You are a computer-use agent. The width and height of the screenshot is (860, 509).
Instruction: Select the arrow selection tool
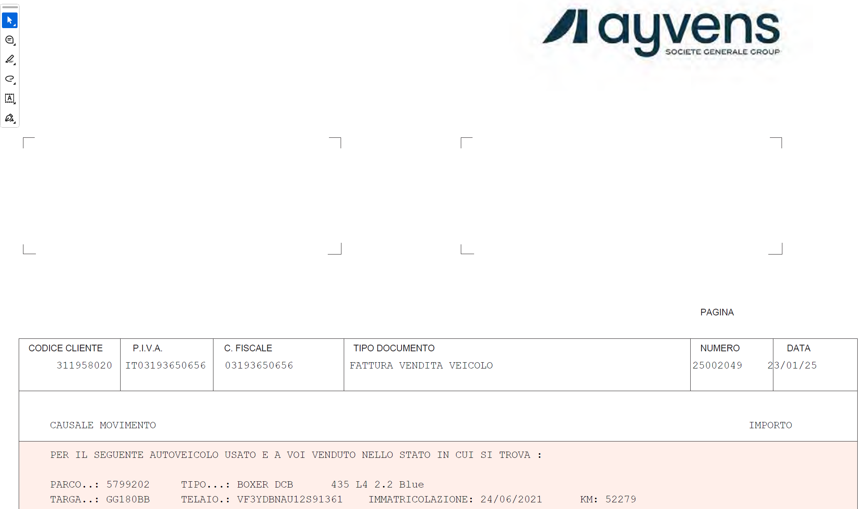10,20
